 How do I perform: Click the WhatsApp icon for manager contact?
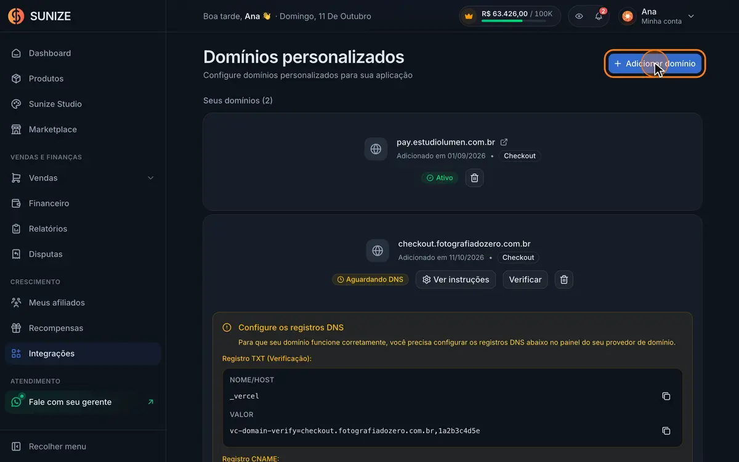click(x=17, y=402)
